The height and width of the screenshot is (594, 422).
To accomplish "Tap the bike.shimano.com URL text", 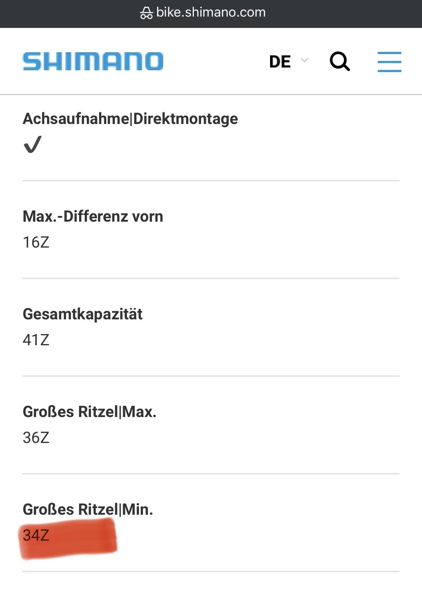I will 211,12.
